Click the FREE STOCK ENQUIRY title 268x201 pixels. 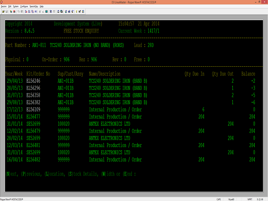[x=81, y=31]
